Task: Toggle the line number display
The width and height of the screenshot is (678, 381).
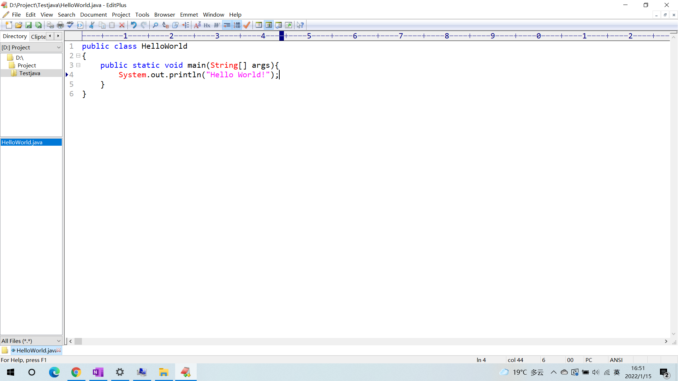Action: pyautogui.click(x=237, y=25)
